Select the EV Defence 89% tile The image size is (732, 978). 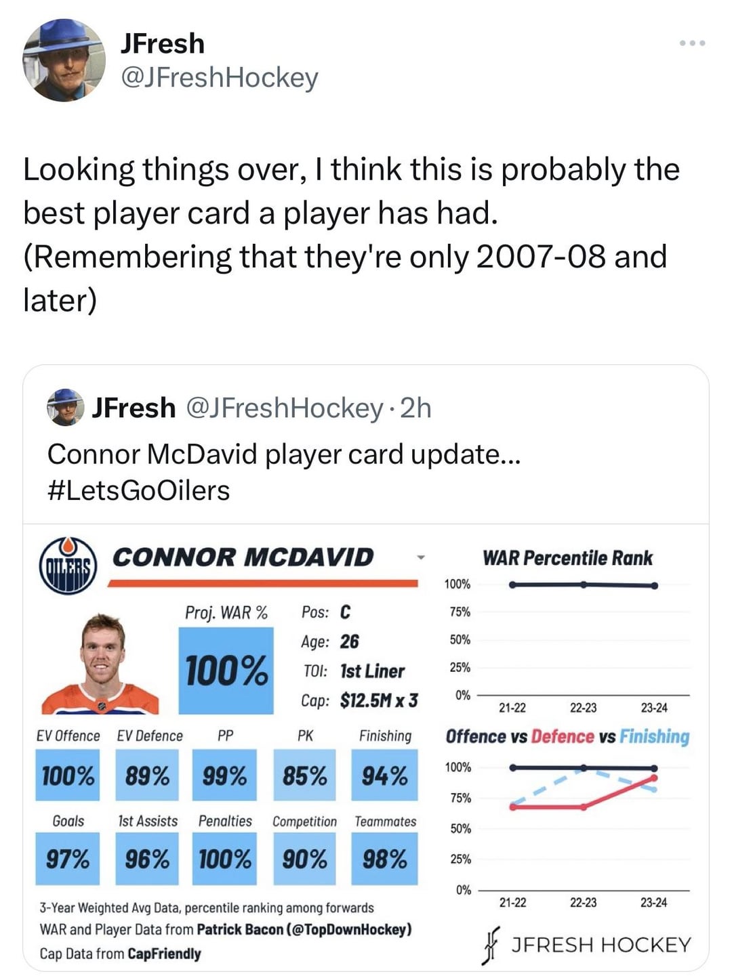pos(147,775)
